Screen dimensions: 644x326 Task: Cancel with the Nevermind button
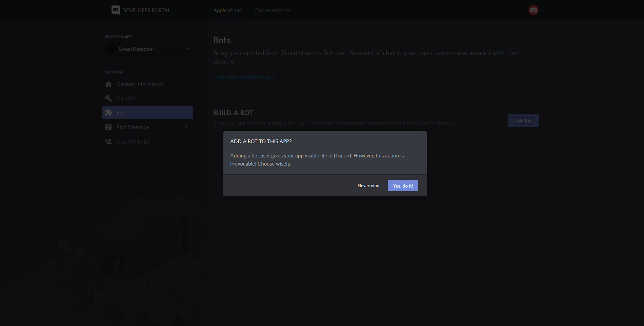click(368, 186)
